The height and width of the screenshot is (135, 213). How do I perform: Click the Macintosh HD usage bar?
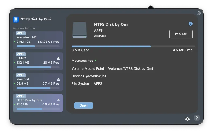[x=38, y=46]
